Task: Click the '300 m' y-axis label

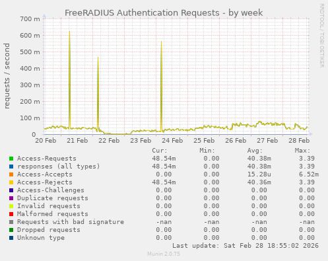Action: pyautogui.click(x=30, y=85)
